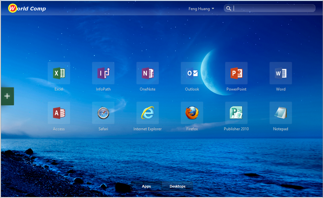The image size is (323, 198).
Task: Click the green plus add button
Action: click(x=7, y=96)
